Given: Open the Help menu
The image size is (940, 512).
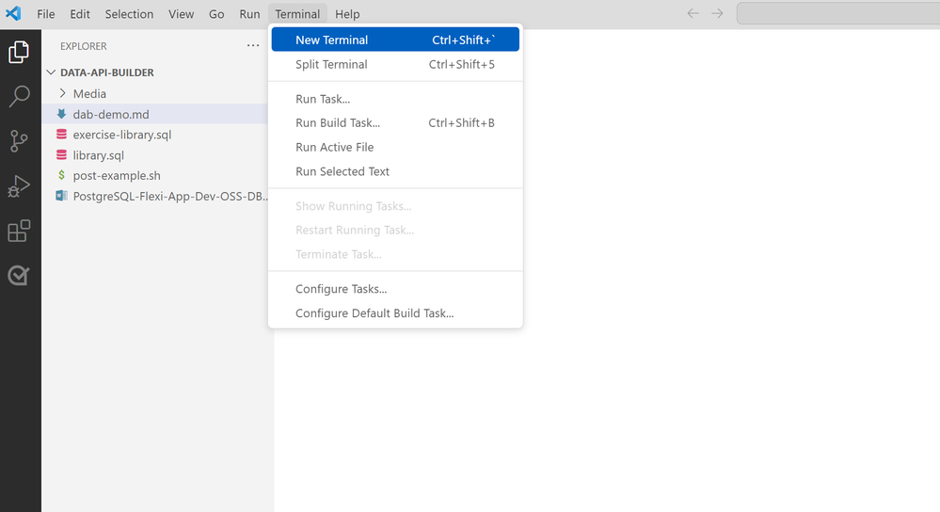Looking at the screenshot, I should tap(347, 14).
